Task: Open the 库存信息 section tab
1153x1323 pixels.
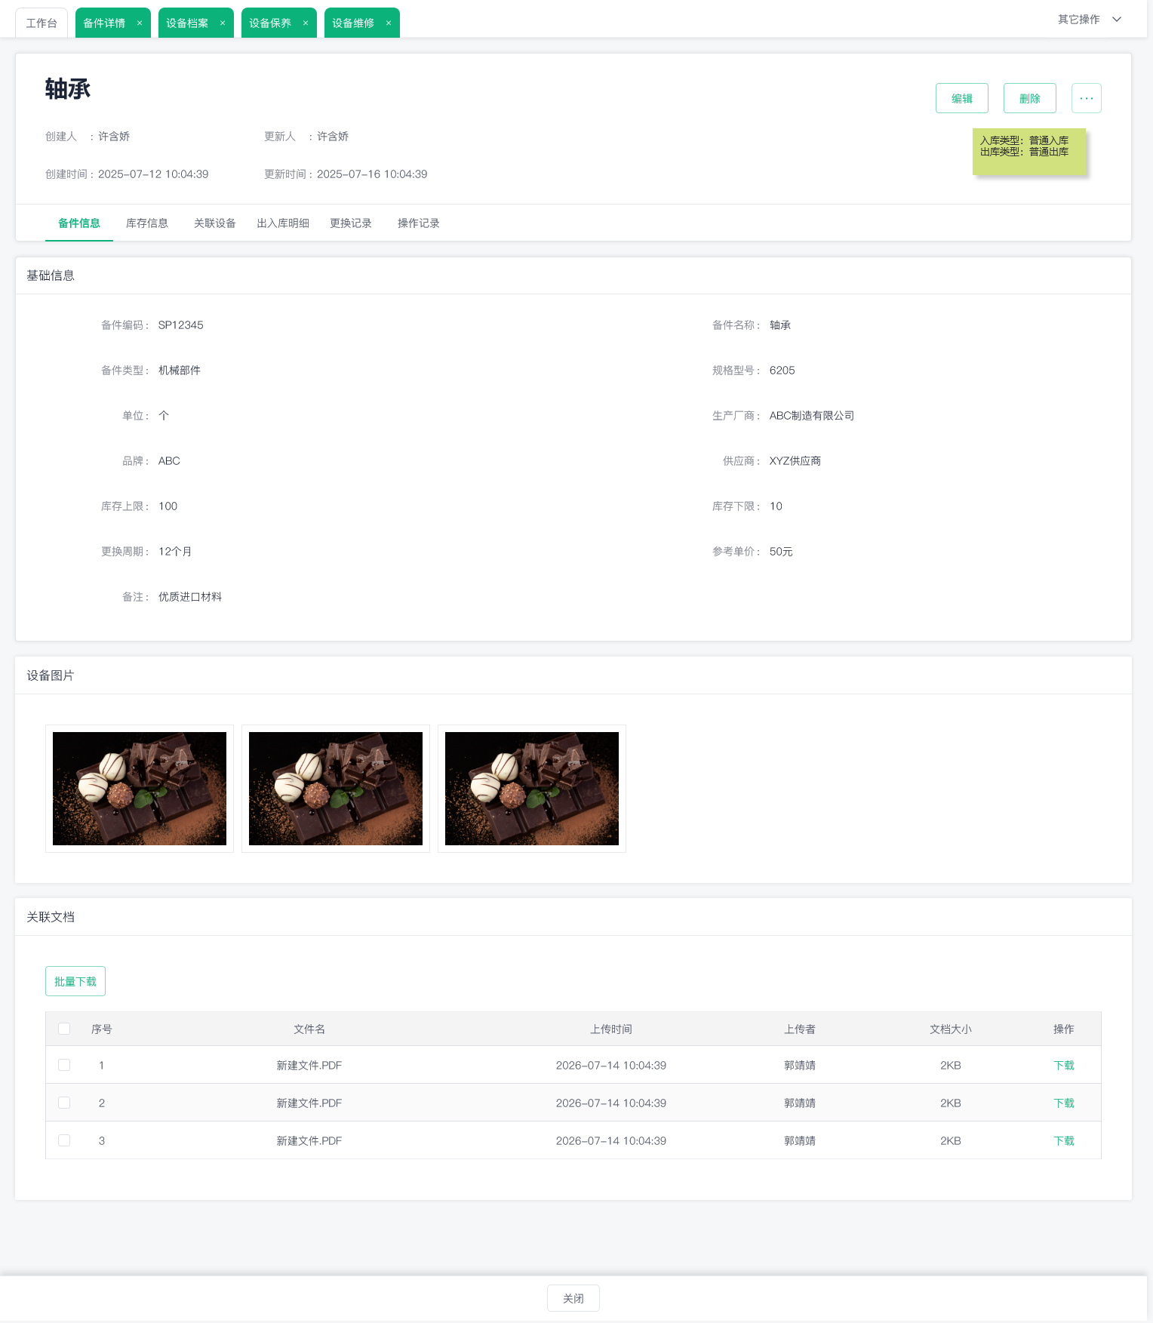Action: coord(147,223)
